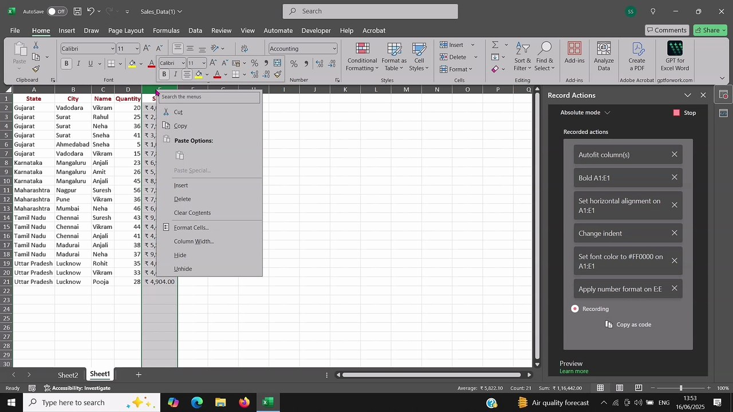
Task: Open File Explorer from the taskbar
Action: tap(220, 402)
